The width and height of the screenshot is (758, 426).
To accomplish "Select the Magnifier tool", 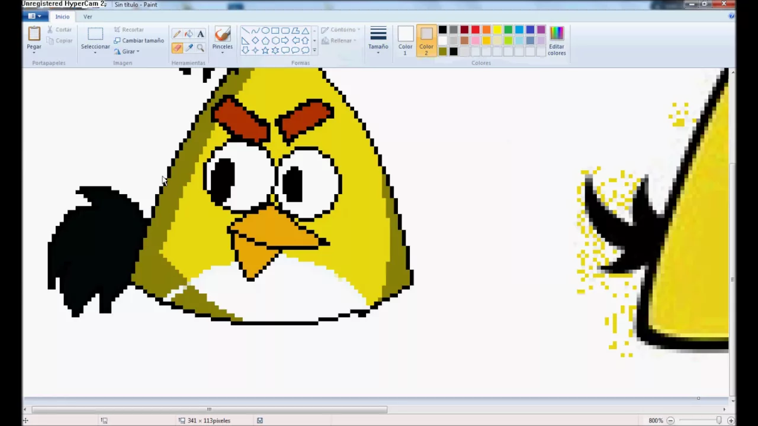I will point(200,48).
